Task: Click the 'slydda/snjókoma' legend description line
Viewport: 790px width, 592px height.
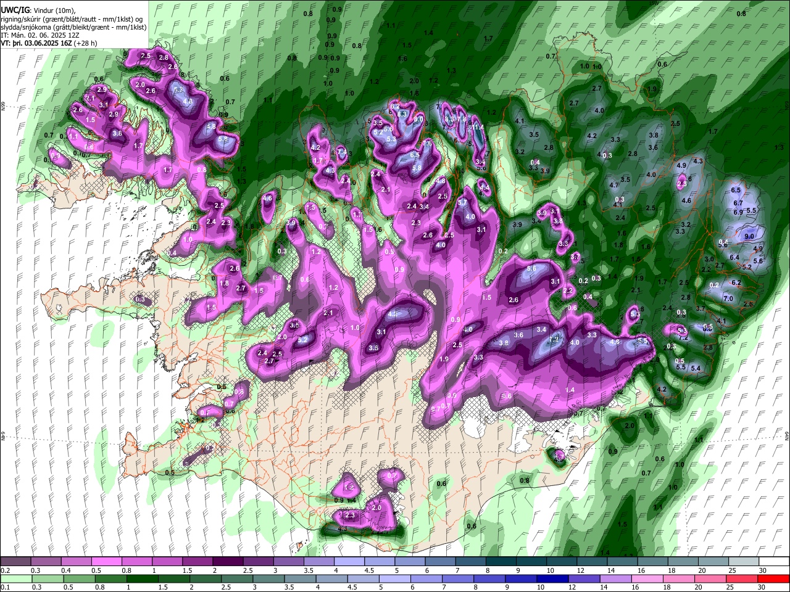Action: pos(73,27)
